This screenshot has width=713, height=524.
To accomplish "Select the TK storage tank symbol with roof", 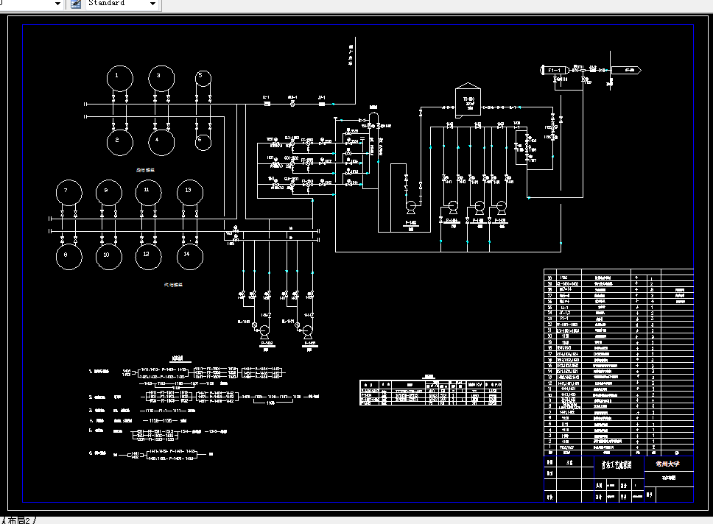I will pos(468,99).
